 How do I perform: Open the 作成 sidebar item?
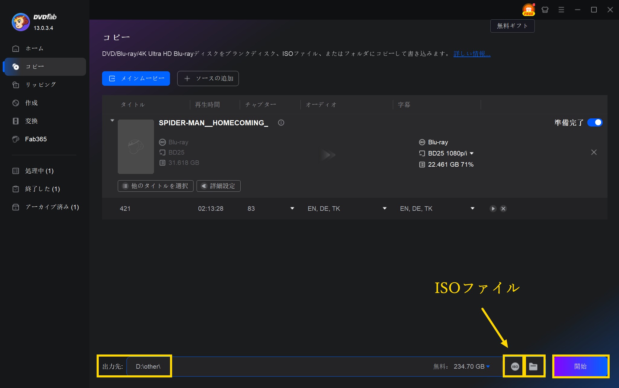[45, 103]
